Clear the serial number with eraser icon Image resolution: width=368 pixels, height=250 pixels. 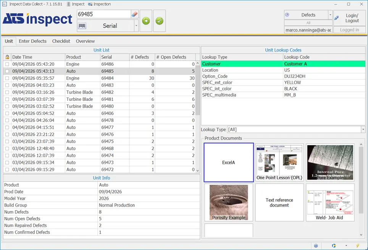tap(134, 14)
